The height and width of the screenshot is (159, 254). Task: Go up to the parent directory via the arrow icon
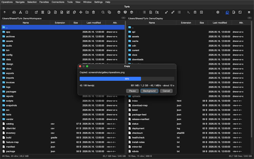4,12
